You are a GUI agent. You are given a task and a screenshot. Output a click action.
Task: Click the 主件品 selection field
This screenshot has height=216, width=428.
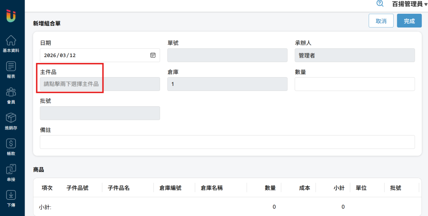tap(99, 84)
